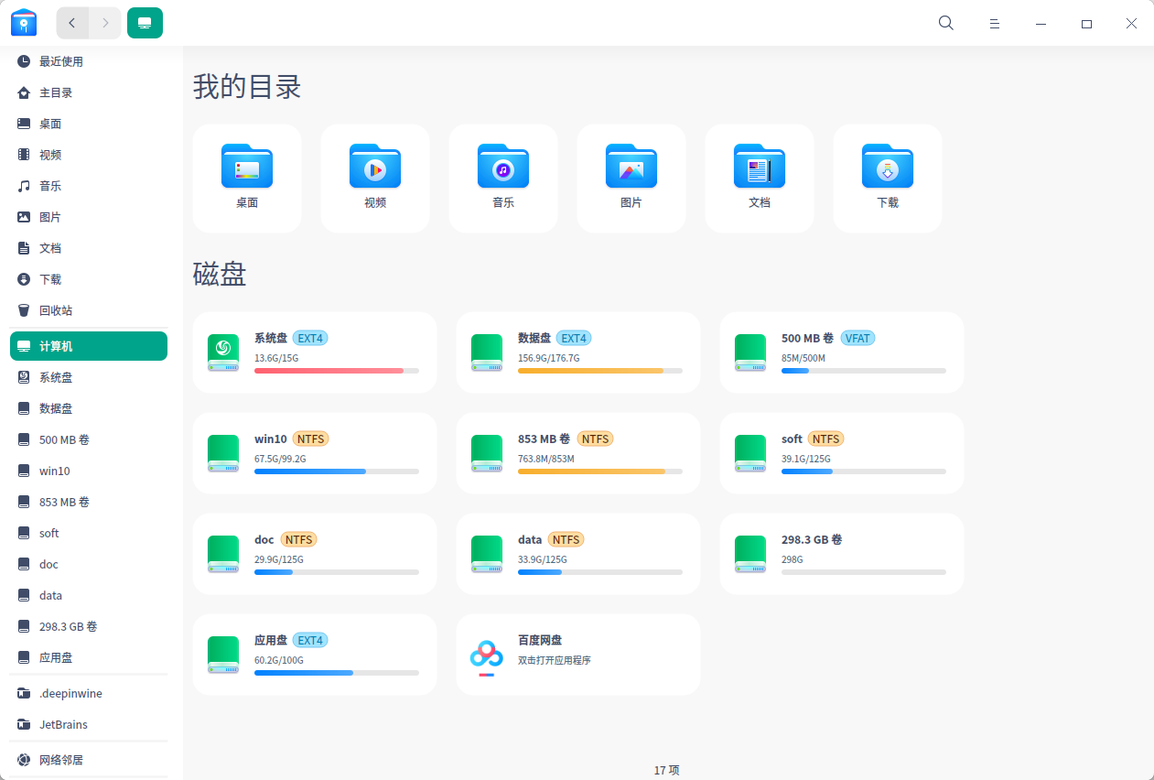Screen dimensions: 1154x780
Task: Open 系统盘 from the sidebar
Action: click(89, 377)
